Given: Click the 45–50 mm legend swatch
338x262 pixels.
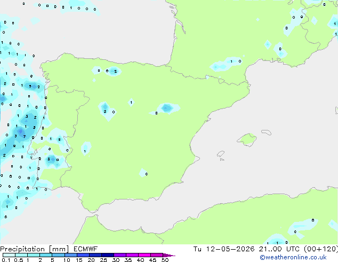Looking at the screenshot, I should pyautogui.click(x=157, y=255).
